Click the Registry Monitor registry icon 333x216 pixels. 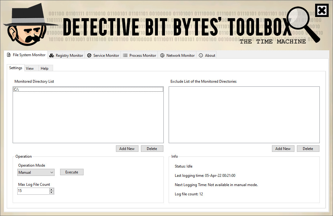coord(51,55)
